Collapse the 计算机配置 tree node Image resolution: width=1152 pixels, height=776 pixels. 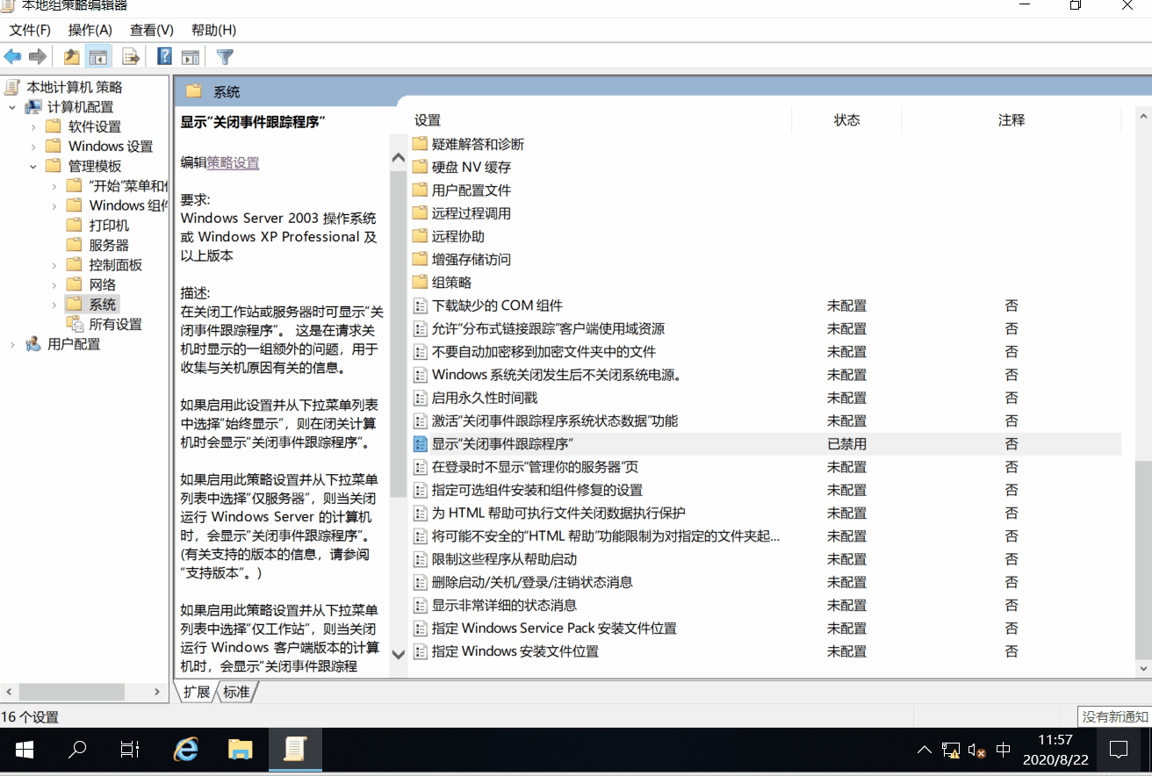coord(12,107)
